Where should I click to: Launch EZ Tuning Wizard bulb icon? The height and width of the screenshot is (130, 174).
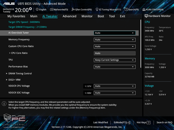click(97, 9)
